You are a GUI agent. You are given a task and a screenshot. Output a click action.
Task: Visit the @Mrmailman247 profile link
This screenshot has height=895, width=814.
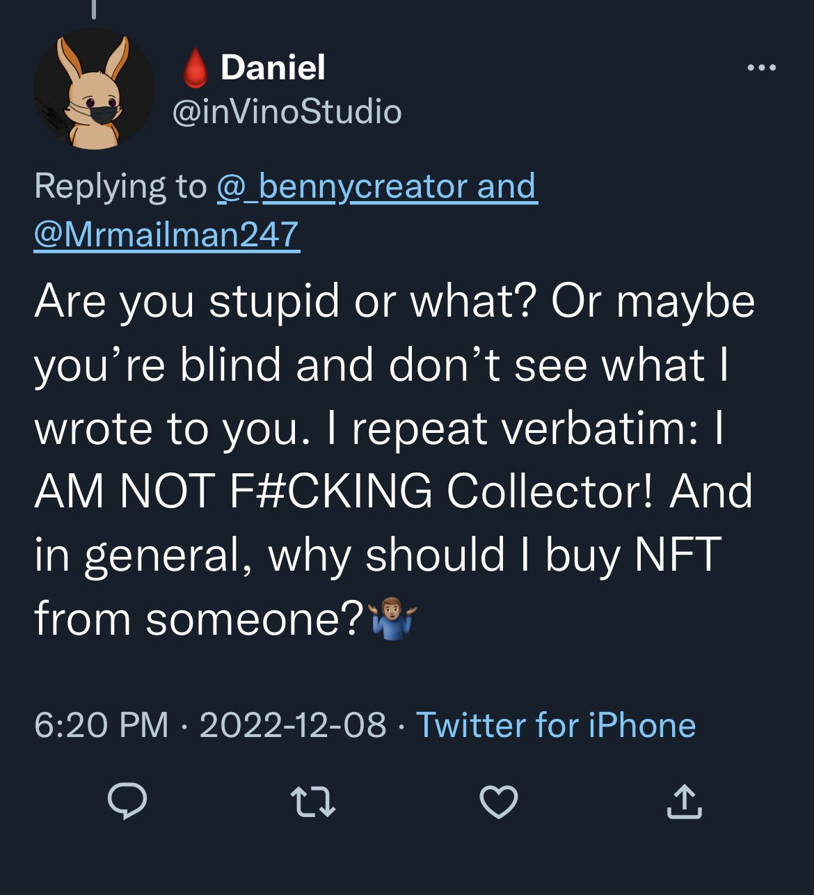tap(166, 235)
